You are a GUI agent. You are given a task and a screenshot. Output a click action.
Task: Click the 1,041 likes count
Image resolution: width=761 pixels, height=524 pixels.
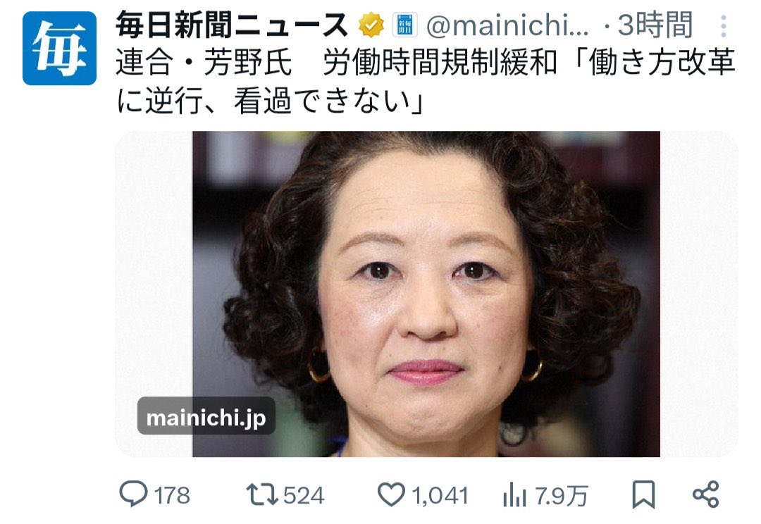[440, 497]
